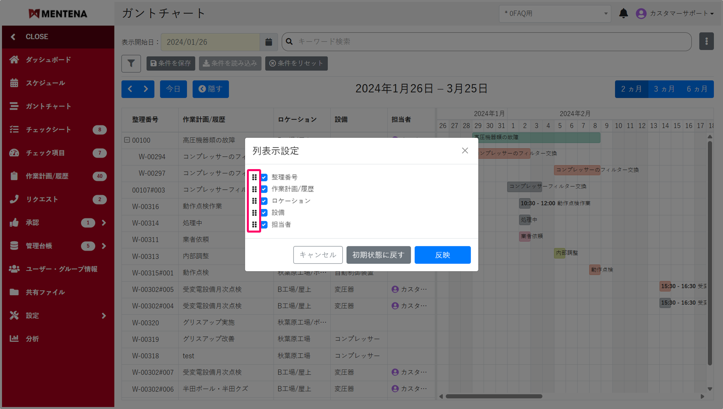The height and width of the screenshot is (409, 723).
Task: Click drag handle beside 担当者
Action: pos(254,225)
